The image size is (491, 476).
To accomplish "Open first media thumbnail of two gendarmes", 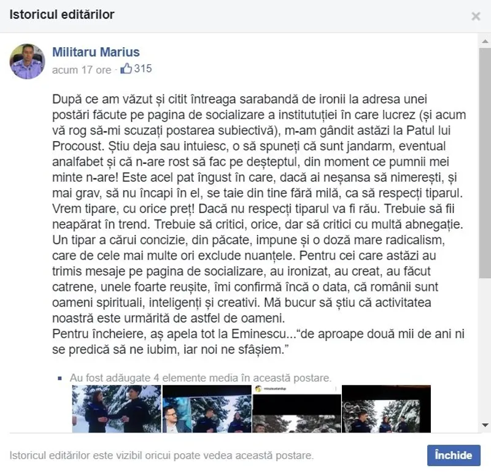I will (117, 409).
